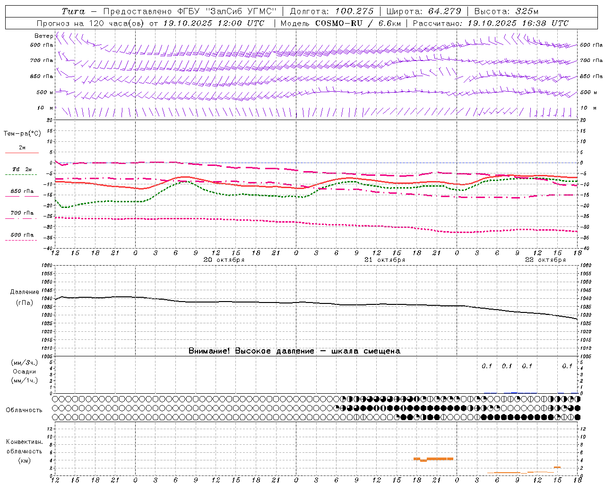Image resolution: width=605 pixels, height=484 pixels.
Task: Click the '20 октября' date label
Action: [224, 260]
